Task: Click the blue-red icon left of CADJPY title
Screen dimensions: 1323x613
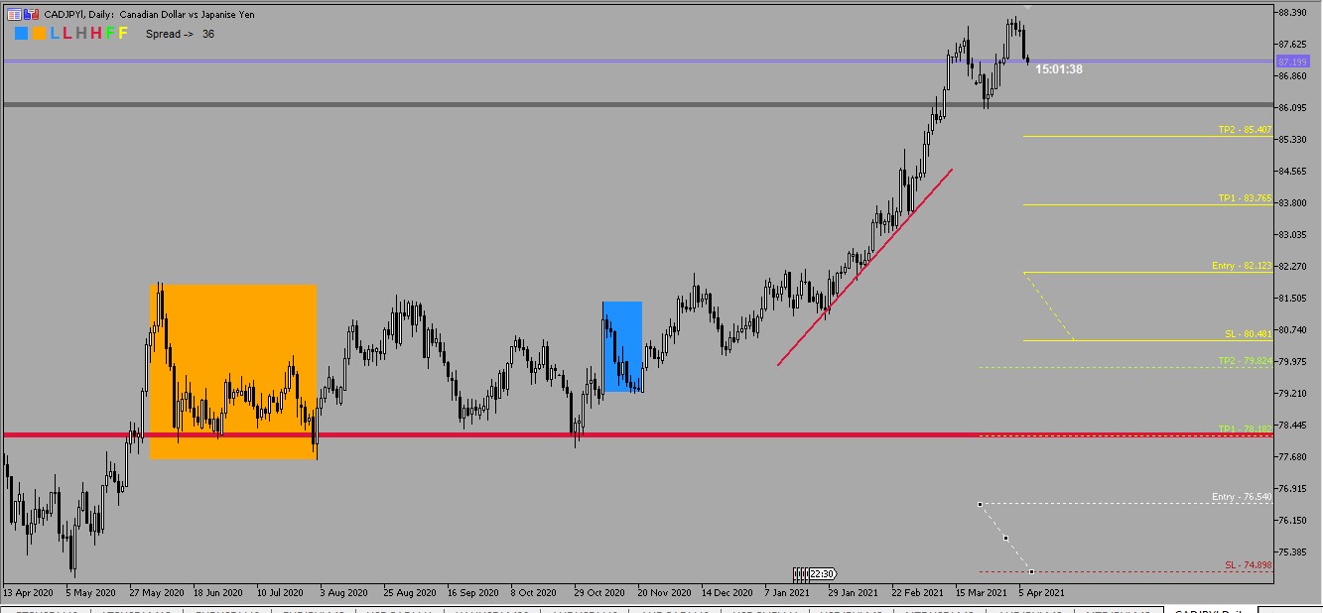Action: (32, 15)
